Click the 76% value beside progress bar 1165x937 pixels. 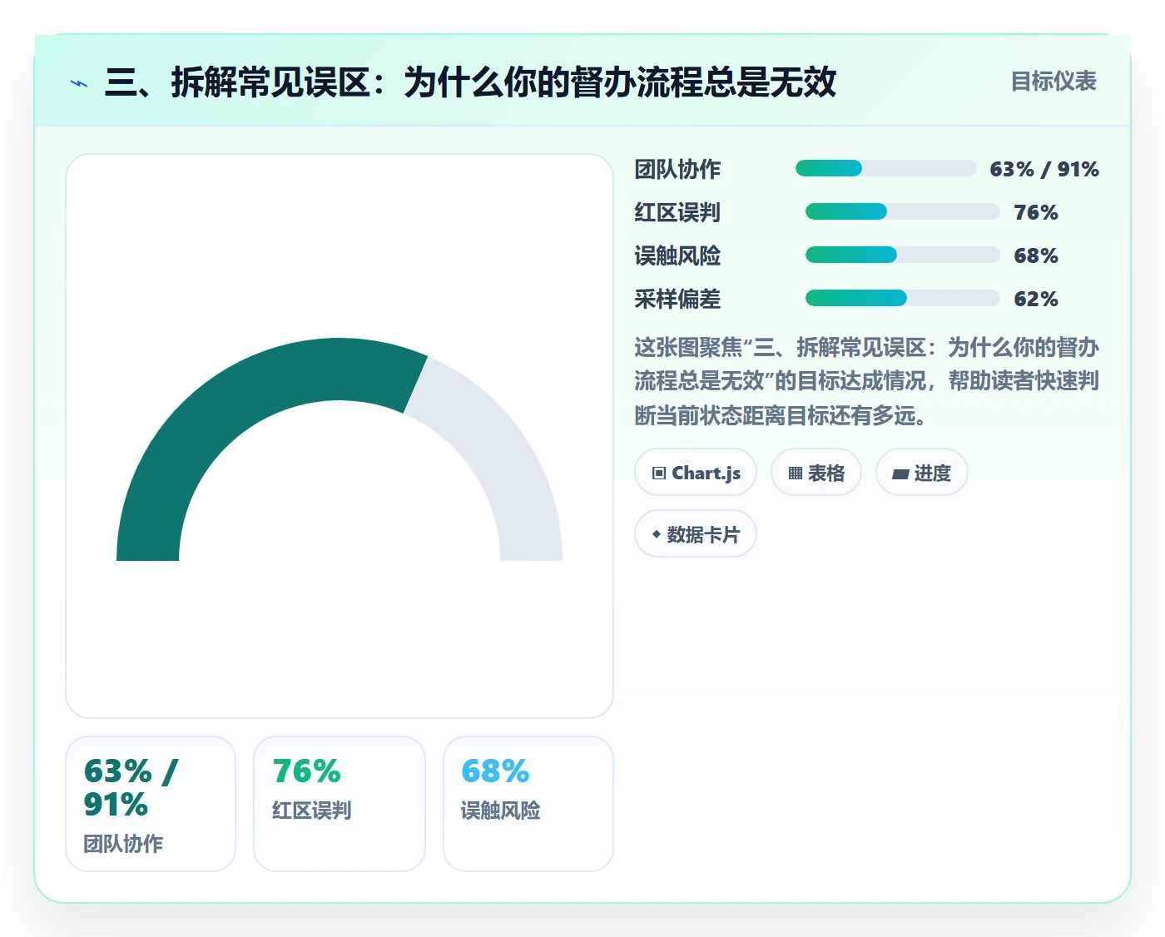tap(1036, 212)
